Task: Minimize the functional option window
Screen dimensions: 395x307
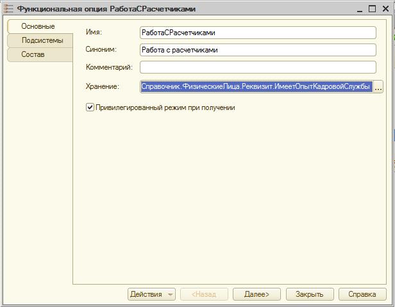Action: [360, 9]
